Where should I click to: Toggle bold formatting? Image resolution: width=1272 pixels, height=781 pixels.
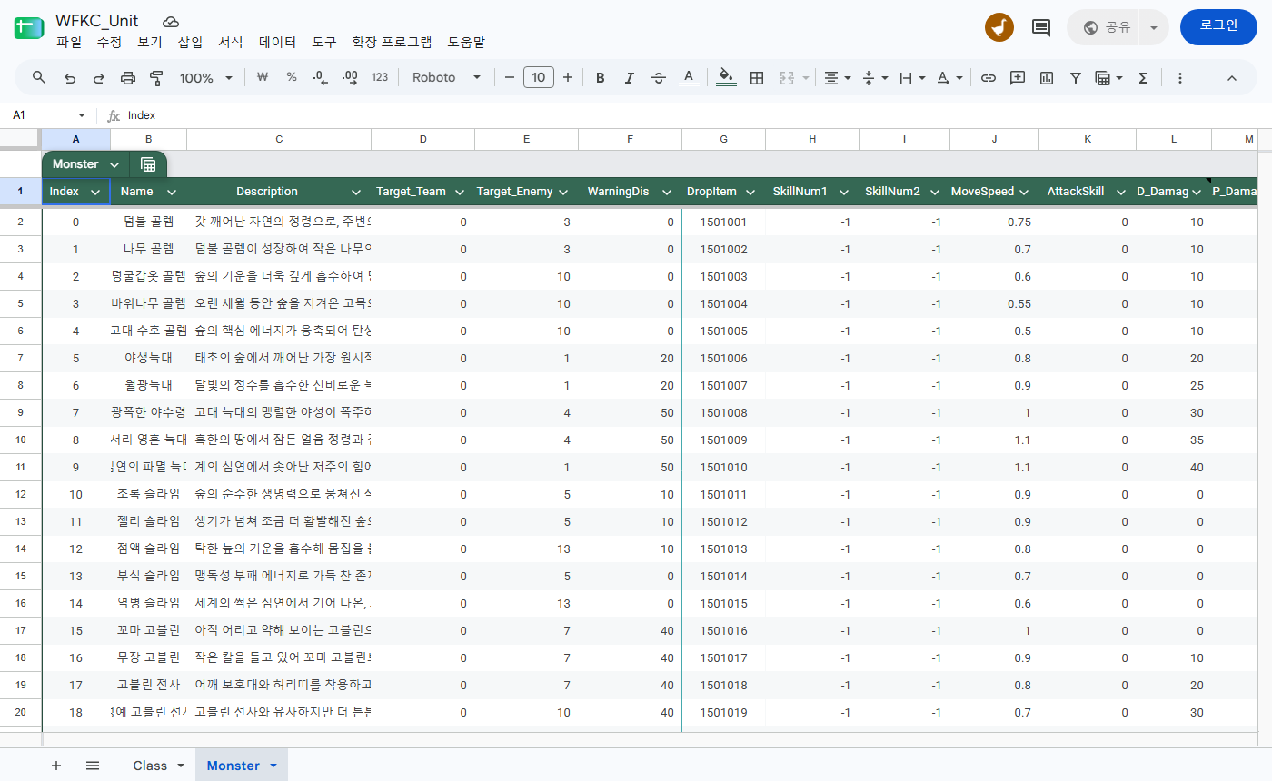600,78
